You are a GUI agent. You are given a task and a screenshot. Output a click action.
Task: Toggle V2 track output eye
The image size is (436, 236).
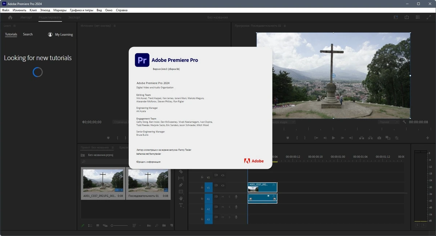click(x=223, y=175)
